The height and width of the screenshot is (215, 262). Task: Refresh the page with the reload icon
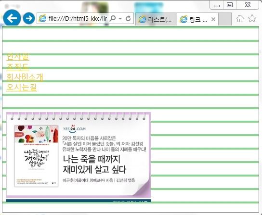(x=128, y=18)
